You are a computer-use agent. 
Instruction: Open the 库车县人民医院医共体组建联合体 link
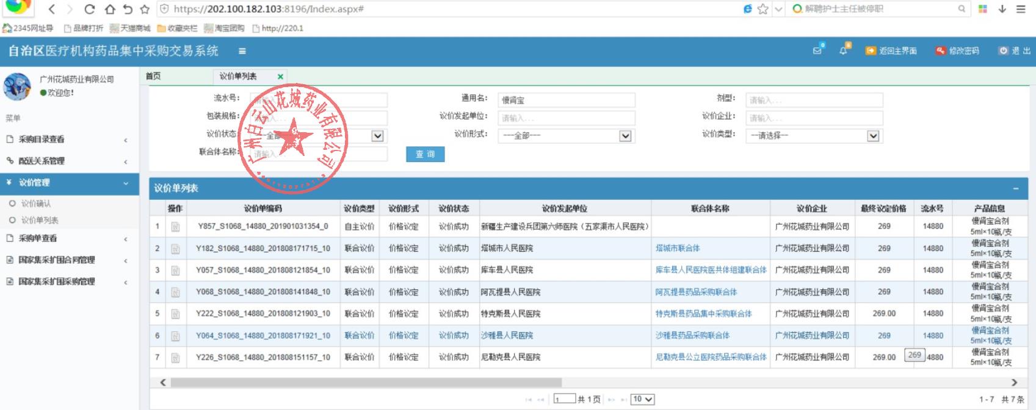pyautogui.click(x=711, y=270)
